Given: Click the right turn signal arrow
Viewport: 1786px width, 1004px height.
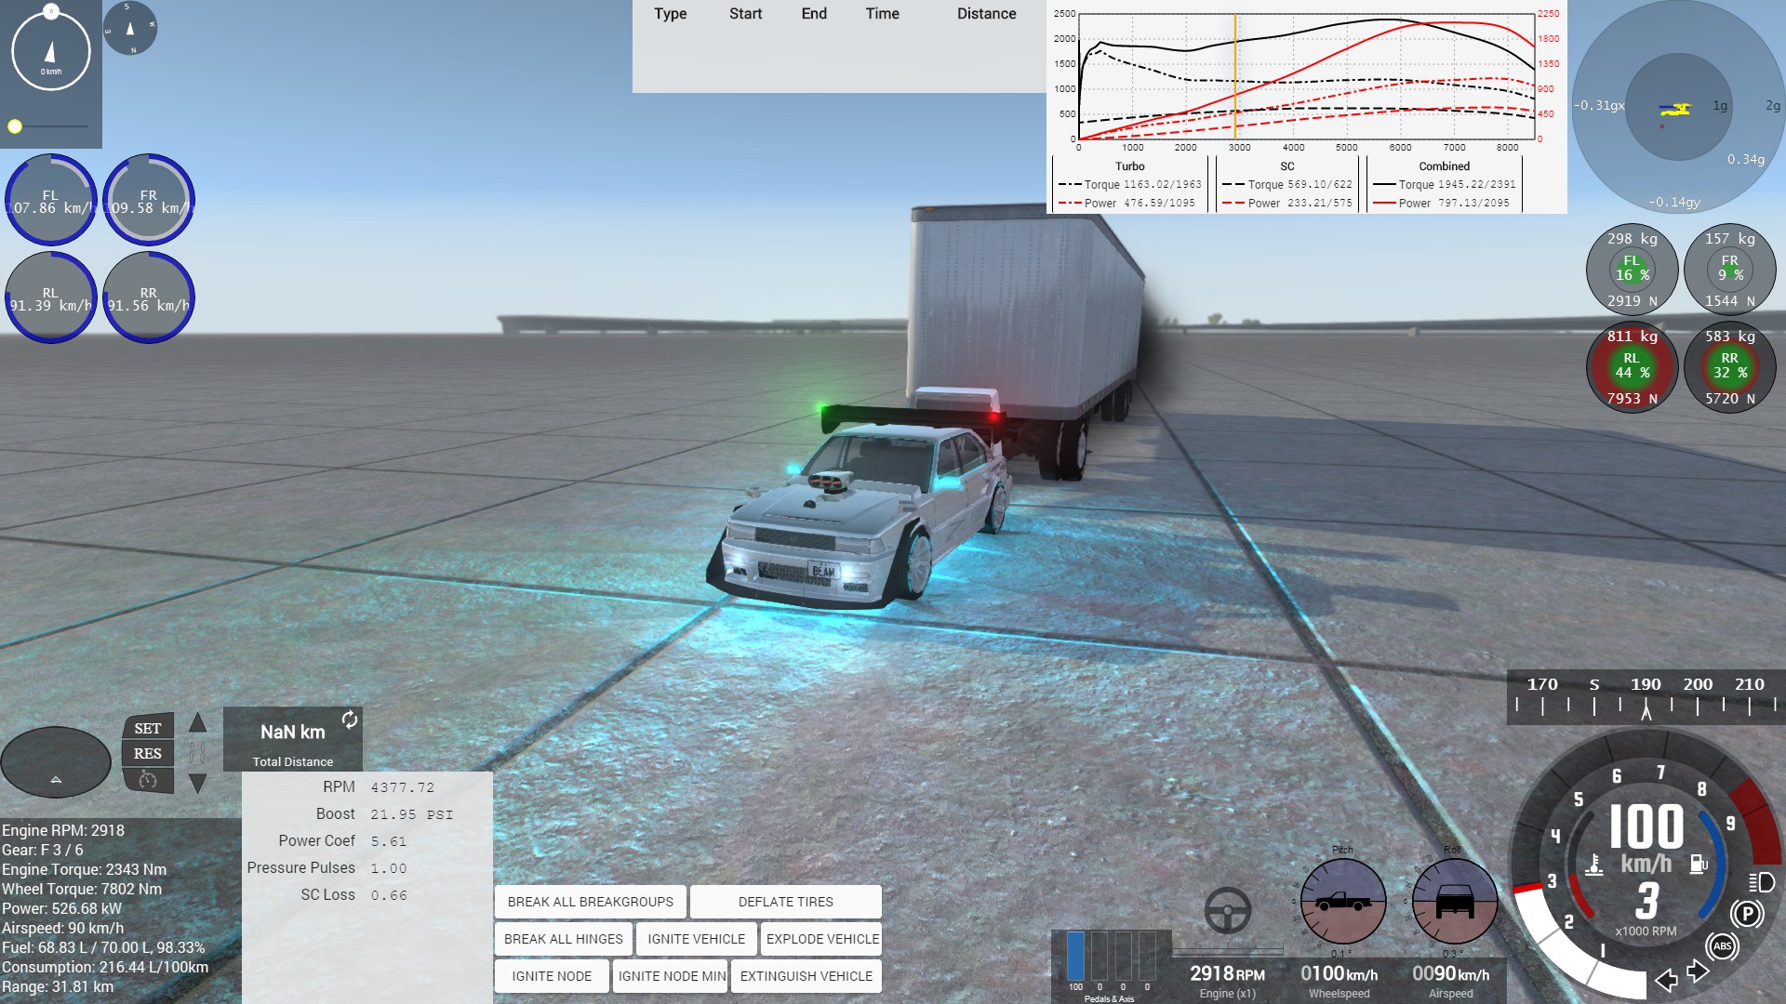Looking at the screenshot, I should (x=1698, y=971).
